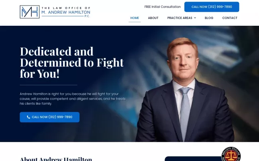Click the hero Call Now (312) 999-7890 button
The width and height of the screenshot is (259, 161).
coord(49,117)
